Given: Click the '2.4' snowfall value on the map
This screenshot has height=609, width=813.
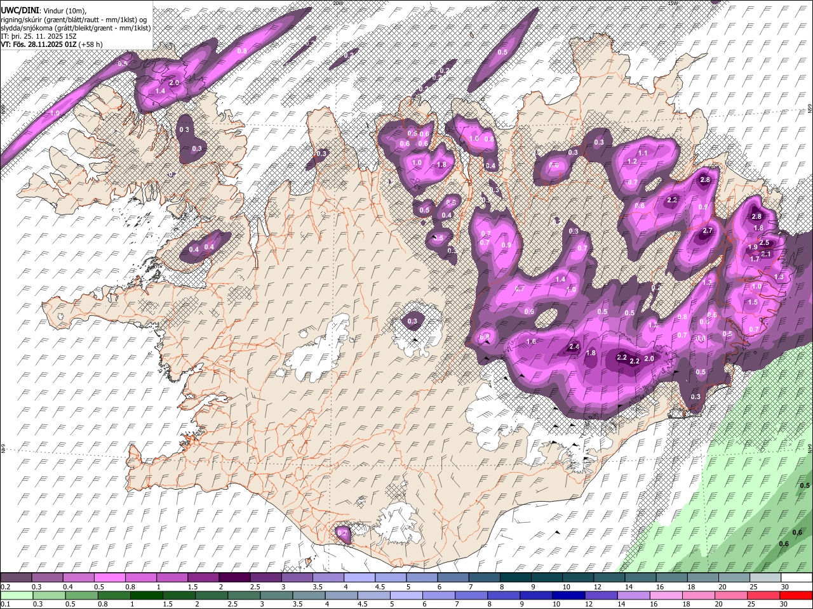Looking at the screenshot, I should [x=574, y=346].
